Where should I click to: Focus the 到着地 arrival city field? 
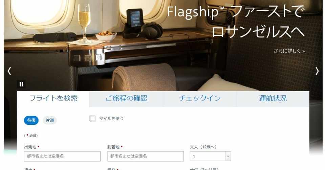click(146, 156)
